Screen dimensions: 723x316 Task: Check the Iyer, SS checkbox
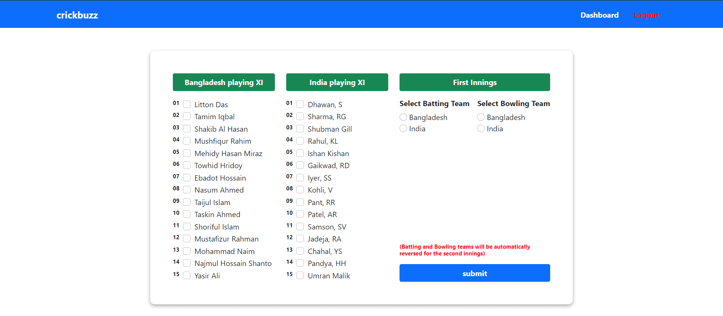(x=300, y=178)
